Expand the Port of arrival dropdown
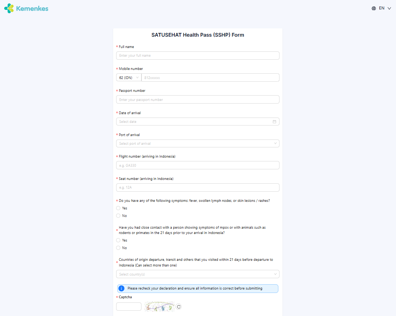This screenshot has height=316, width=396. 198,143
